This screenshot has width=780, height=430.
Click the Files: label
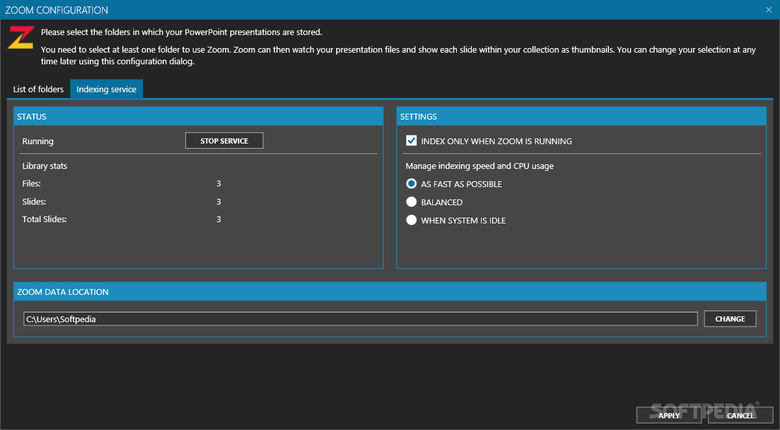[x=31, y=184]
